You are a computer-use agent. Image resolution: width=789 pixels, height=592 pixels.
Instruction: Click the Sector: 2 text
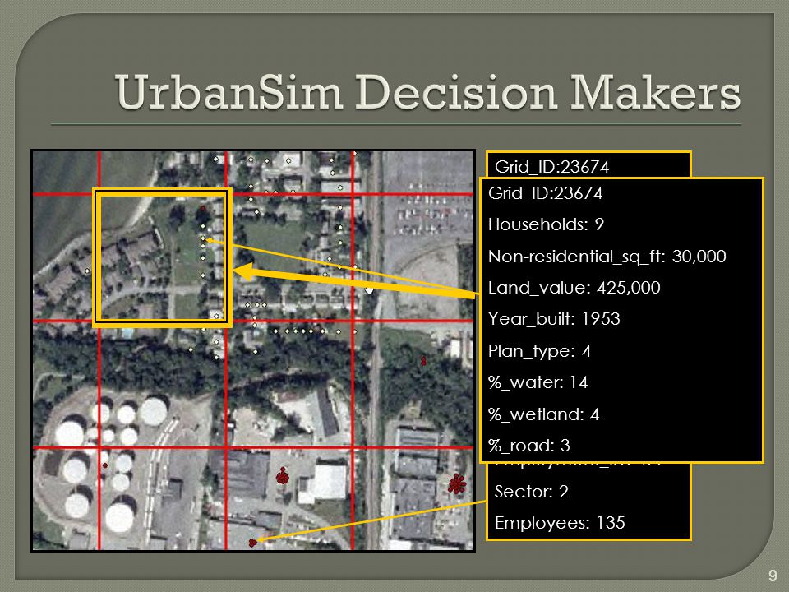pyautogui.click(x=532, y=492)
